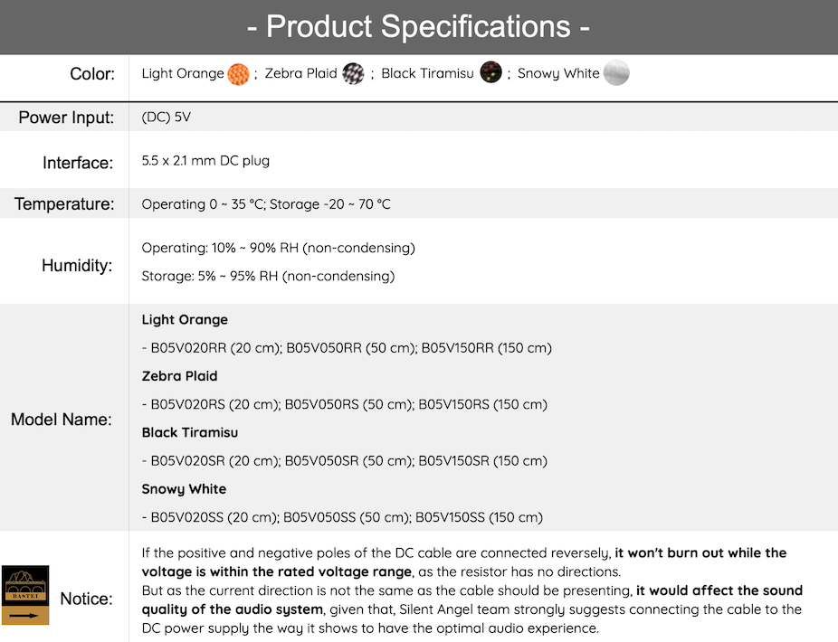The width and height of the screenshot is (838, 642).
Task: Click the Storage humidity 5% ~ 95% line
Action: pos(268,276)
